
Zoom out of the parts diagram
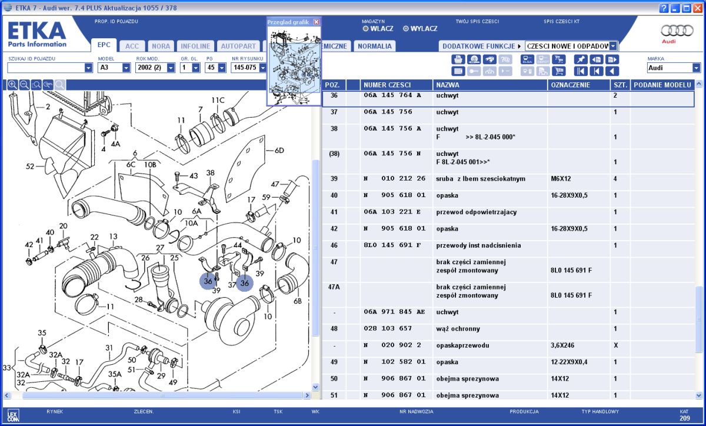pyautogui.click(x=24, y=85)
